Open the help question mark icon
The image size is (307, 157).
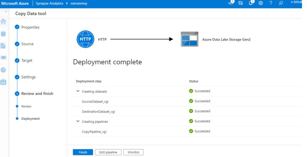pyautogui.click(x=271, y=3)
